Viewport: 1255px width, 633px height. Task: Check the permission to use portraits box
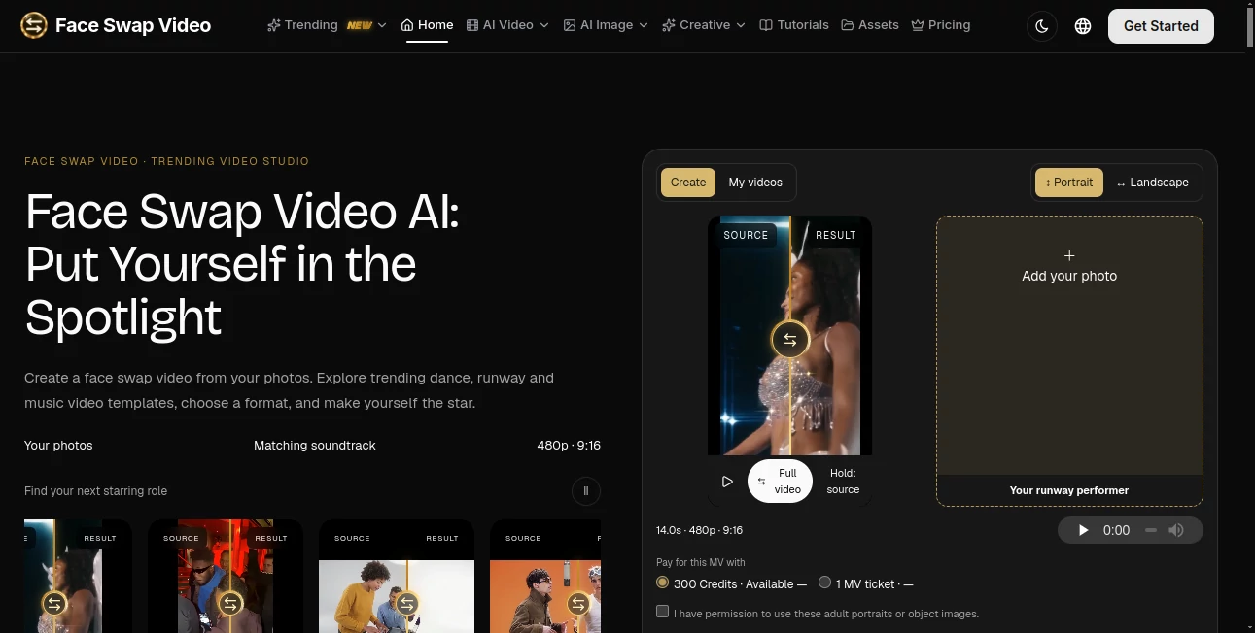662,612
